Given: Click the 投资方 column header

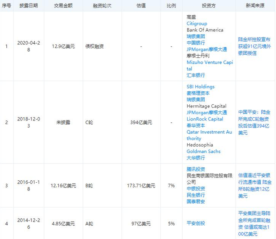Looking at the screenshot, I should tap(209, 6).
